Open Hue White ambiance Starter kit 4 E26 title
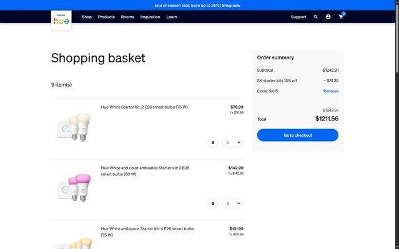399x249 pixels. click(x=147, y=232)
